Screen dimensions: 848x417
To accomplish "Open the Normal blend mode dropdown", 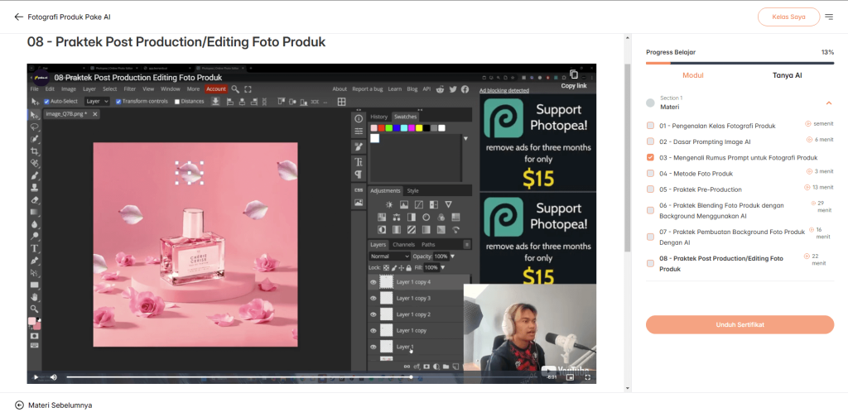I will click(390, 256).
